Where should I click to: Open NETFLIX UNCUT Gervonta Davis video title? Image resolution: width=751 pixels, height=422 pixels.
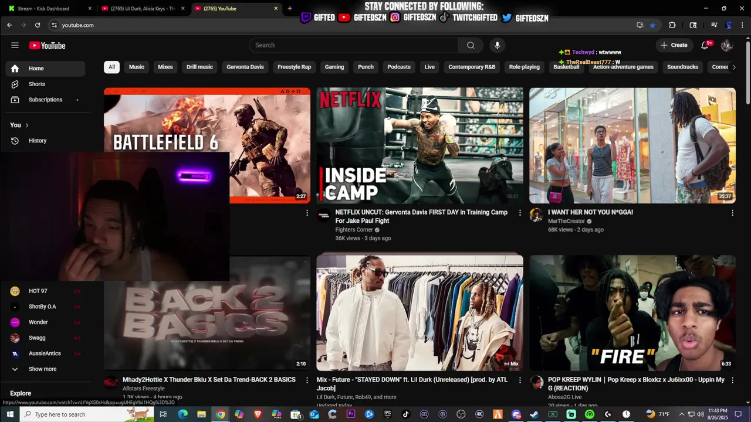click(421, 216)
